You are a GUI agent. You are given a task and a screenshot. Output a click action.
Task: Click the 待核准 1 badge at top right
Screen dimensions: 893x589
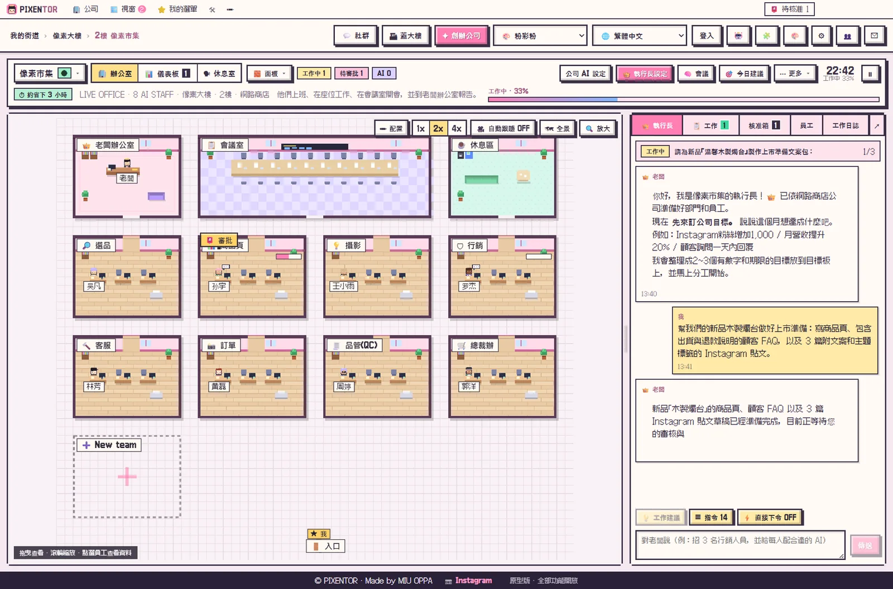[x=789, y=9]
